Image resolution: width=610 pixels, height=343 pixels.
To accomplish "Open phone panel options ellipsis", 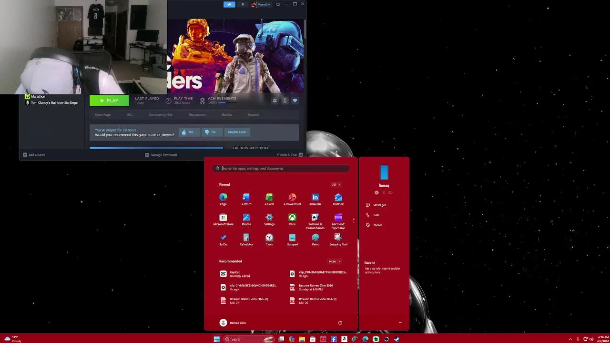I will (x=400, y=323).
